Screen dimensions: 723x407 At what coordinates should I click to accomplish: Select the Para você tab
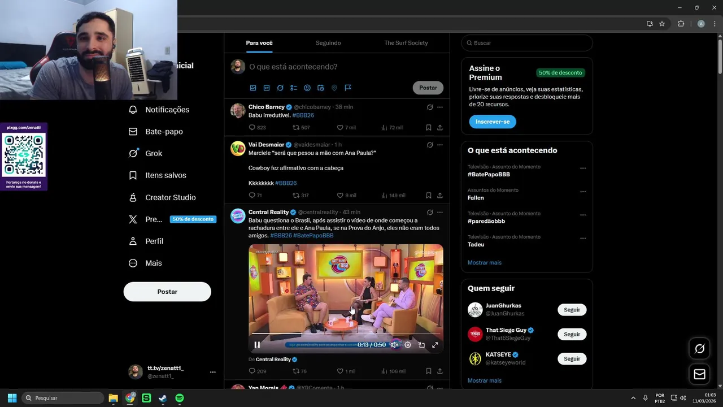[x=259, y=43]
